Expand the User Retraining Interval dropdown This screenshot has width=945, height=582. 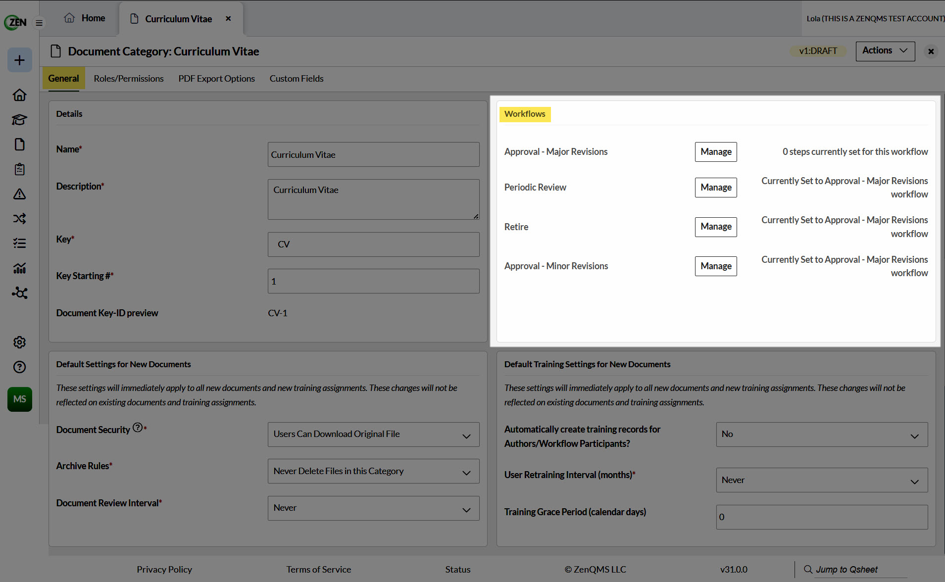822,480
